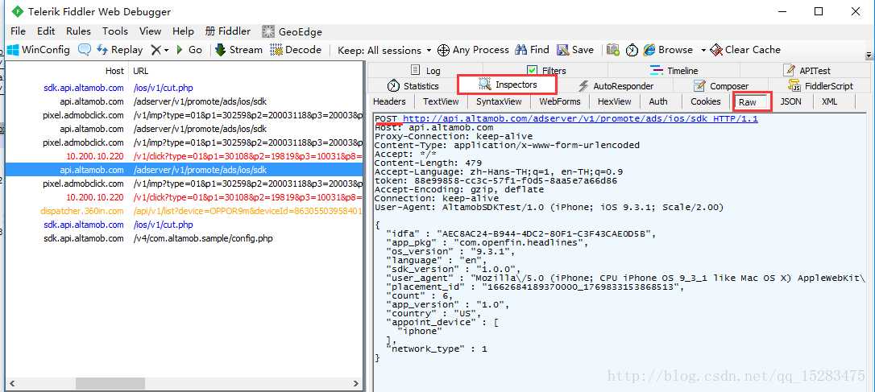The image size is (875, 392).
Task: Open the View menu
Action: tap(150, 31)
